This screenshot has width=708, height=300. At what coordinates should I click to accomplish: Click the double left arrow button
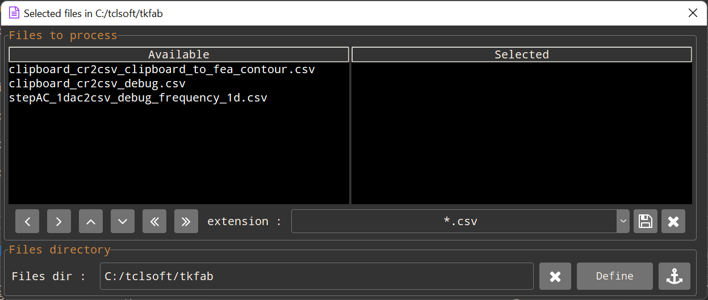coord(154,221)
